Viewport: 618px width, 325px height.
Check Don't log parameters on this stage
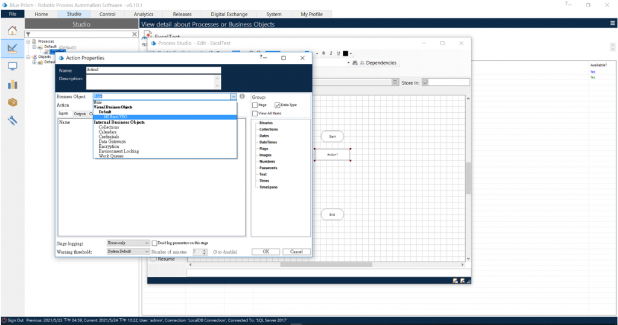click(x=154, y=243)
